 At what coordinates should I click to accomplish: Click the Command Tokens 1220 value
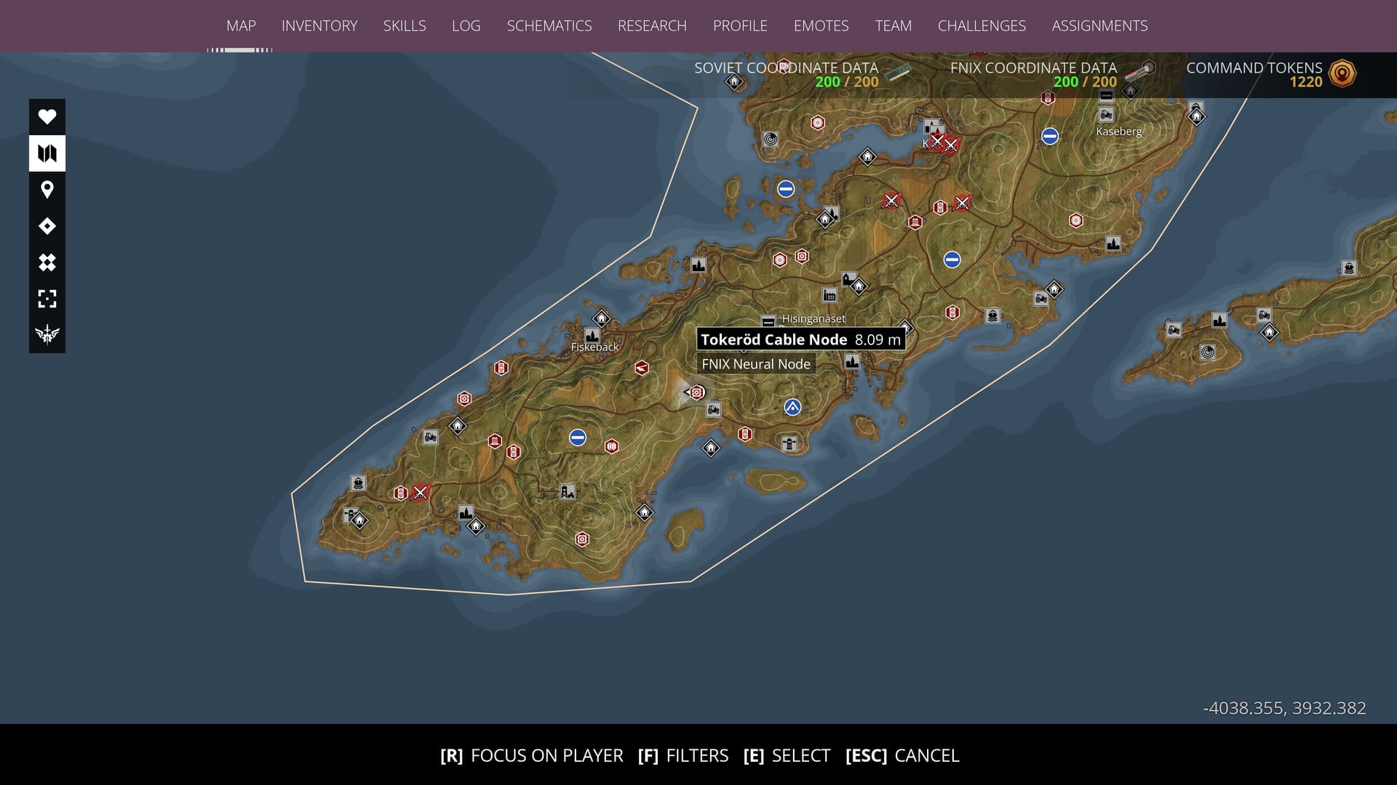pos(1306,82)
